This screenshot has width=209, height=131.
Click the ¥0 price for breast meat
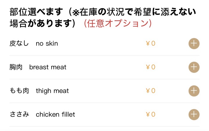[x=150, y=67]
